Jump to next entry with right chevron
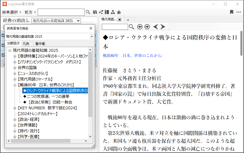Screen dimensions: 244x153 [163, 27]
